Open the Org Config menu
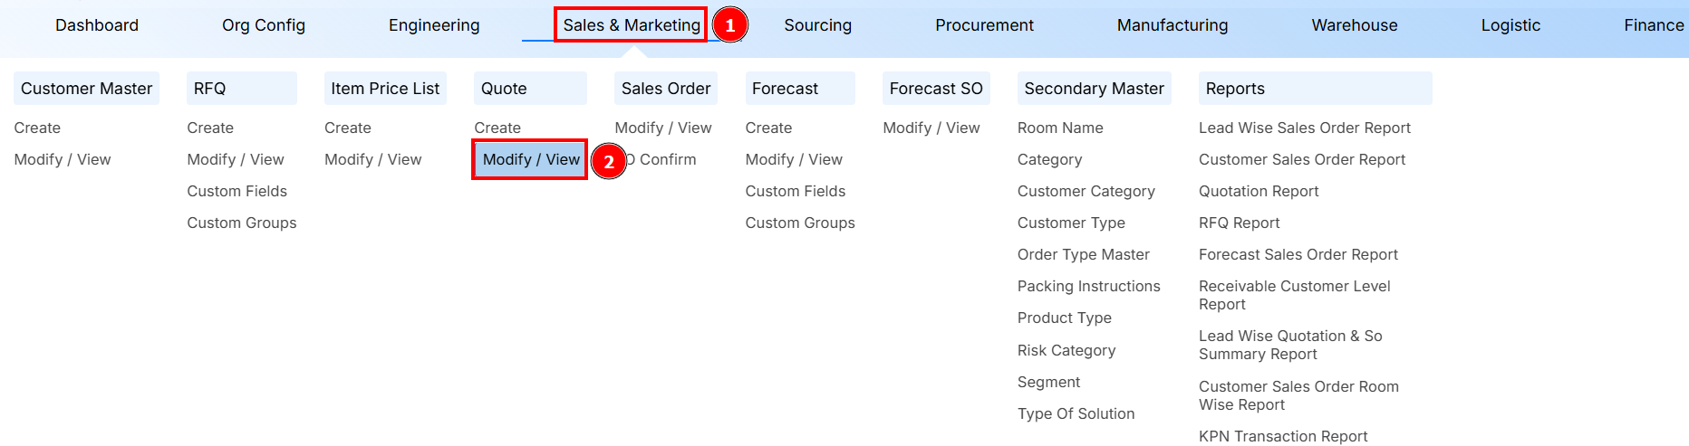Image resolution: width=1689 pixels, height=446 pixels. [264, 25]
